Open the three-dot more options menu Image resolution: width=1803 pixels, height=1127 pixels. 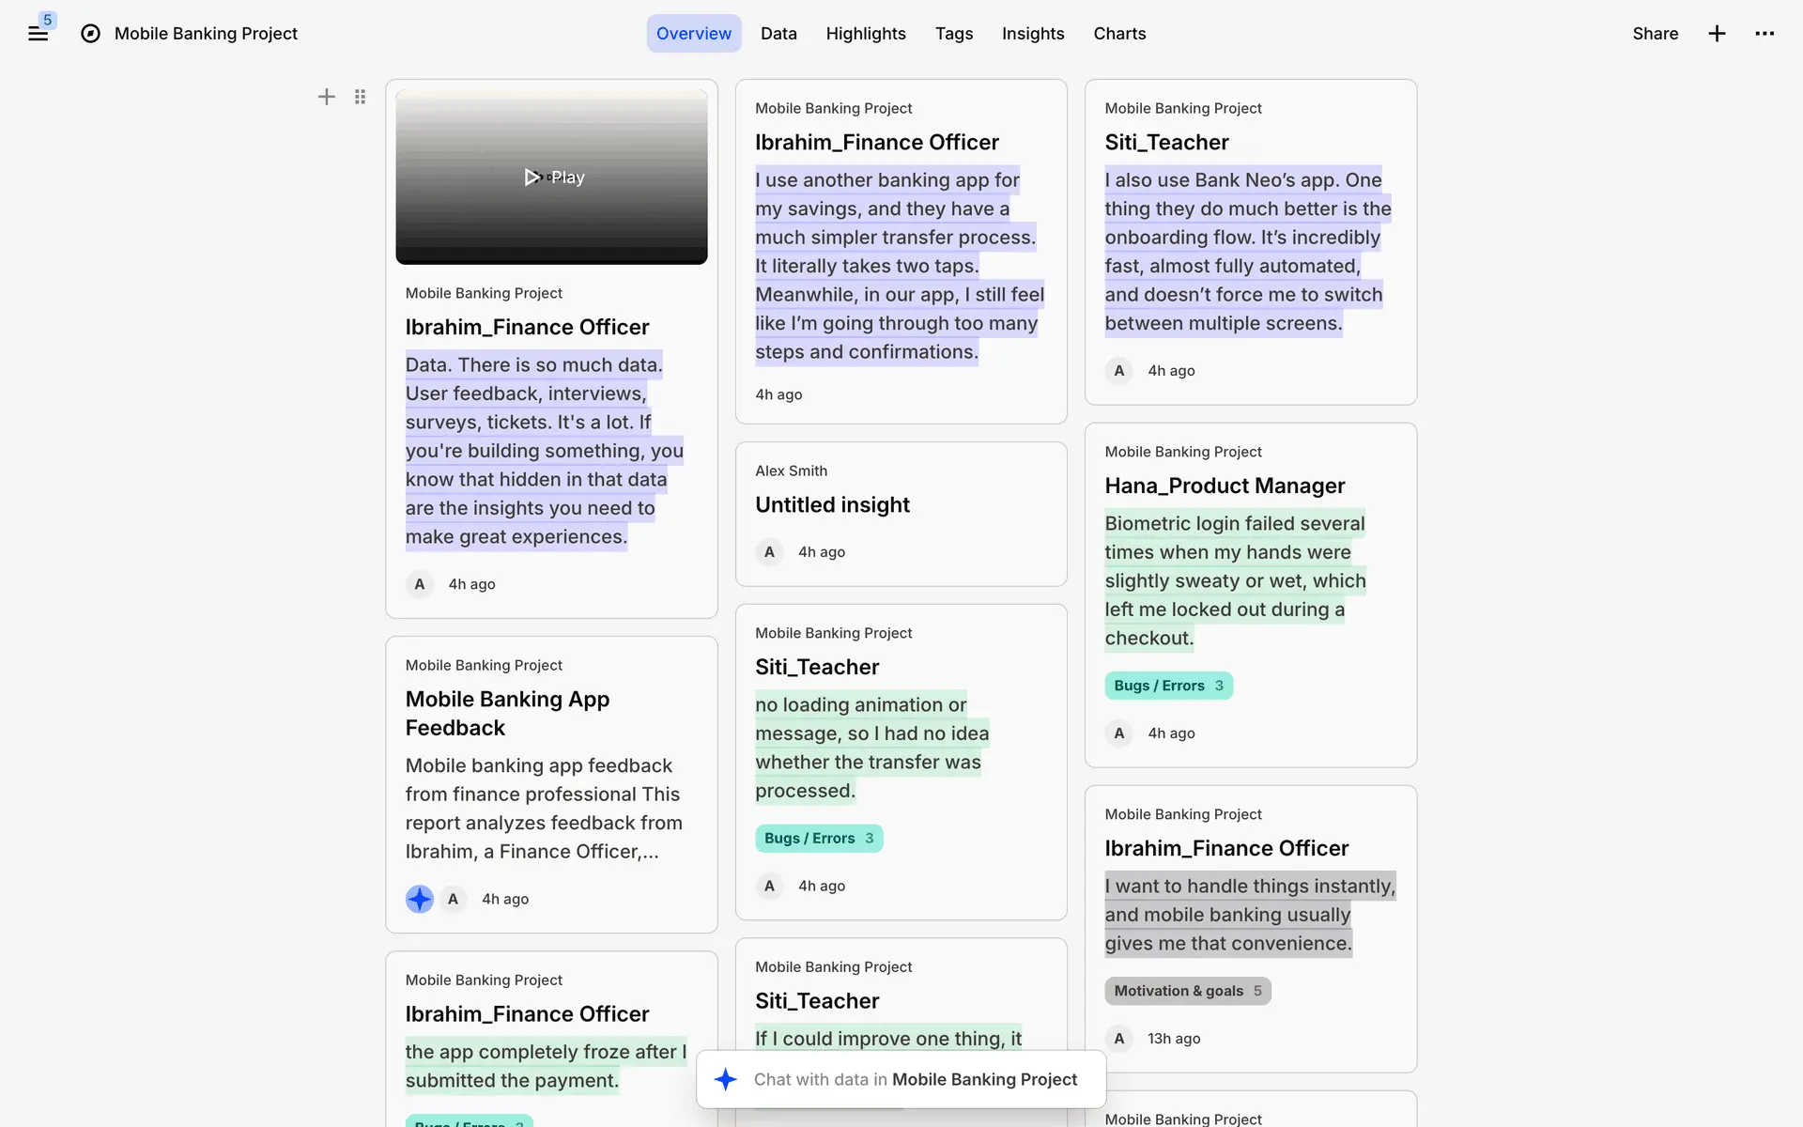coord(1764,34)
